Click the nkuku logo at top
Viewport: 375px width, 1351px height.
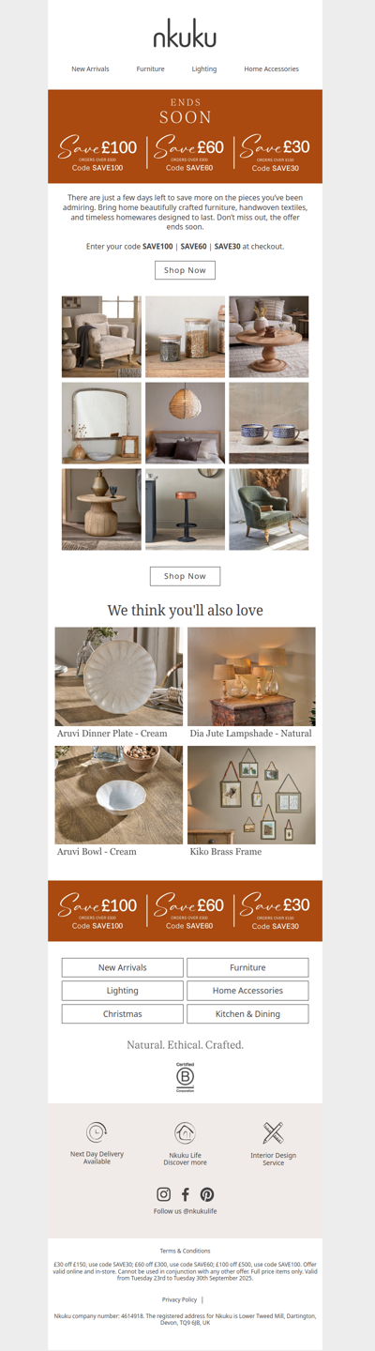[x=185, y=35]
